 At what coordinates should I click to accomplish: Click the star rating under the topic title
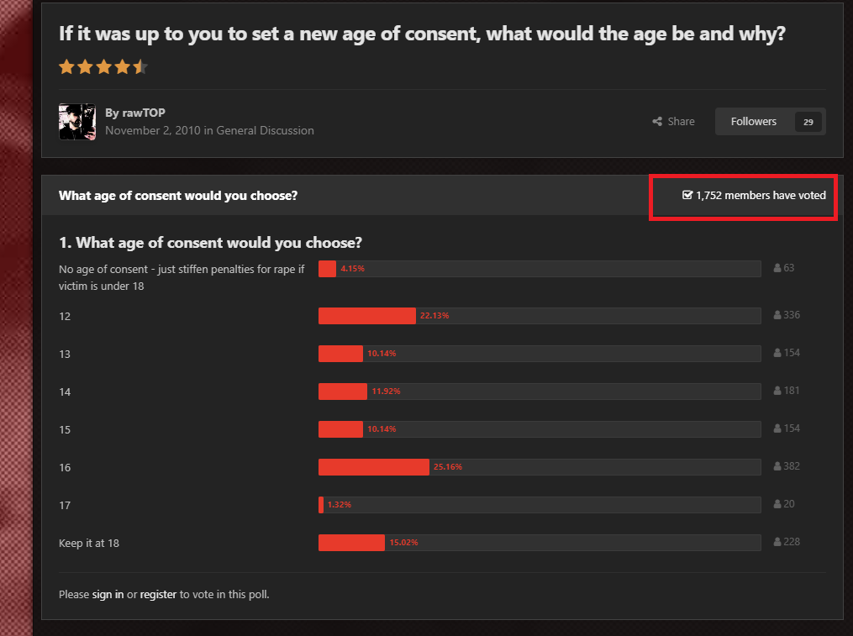click(103, 67)
